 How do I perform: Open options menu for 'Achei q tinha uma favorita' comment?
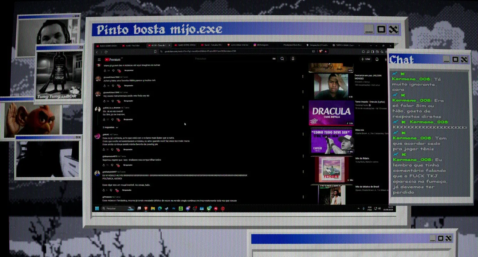coord(303,76)
